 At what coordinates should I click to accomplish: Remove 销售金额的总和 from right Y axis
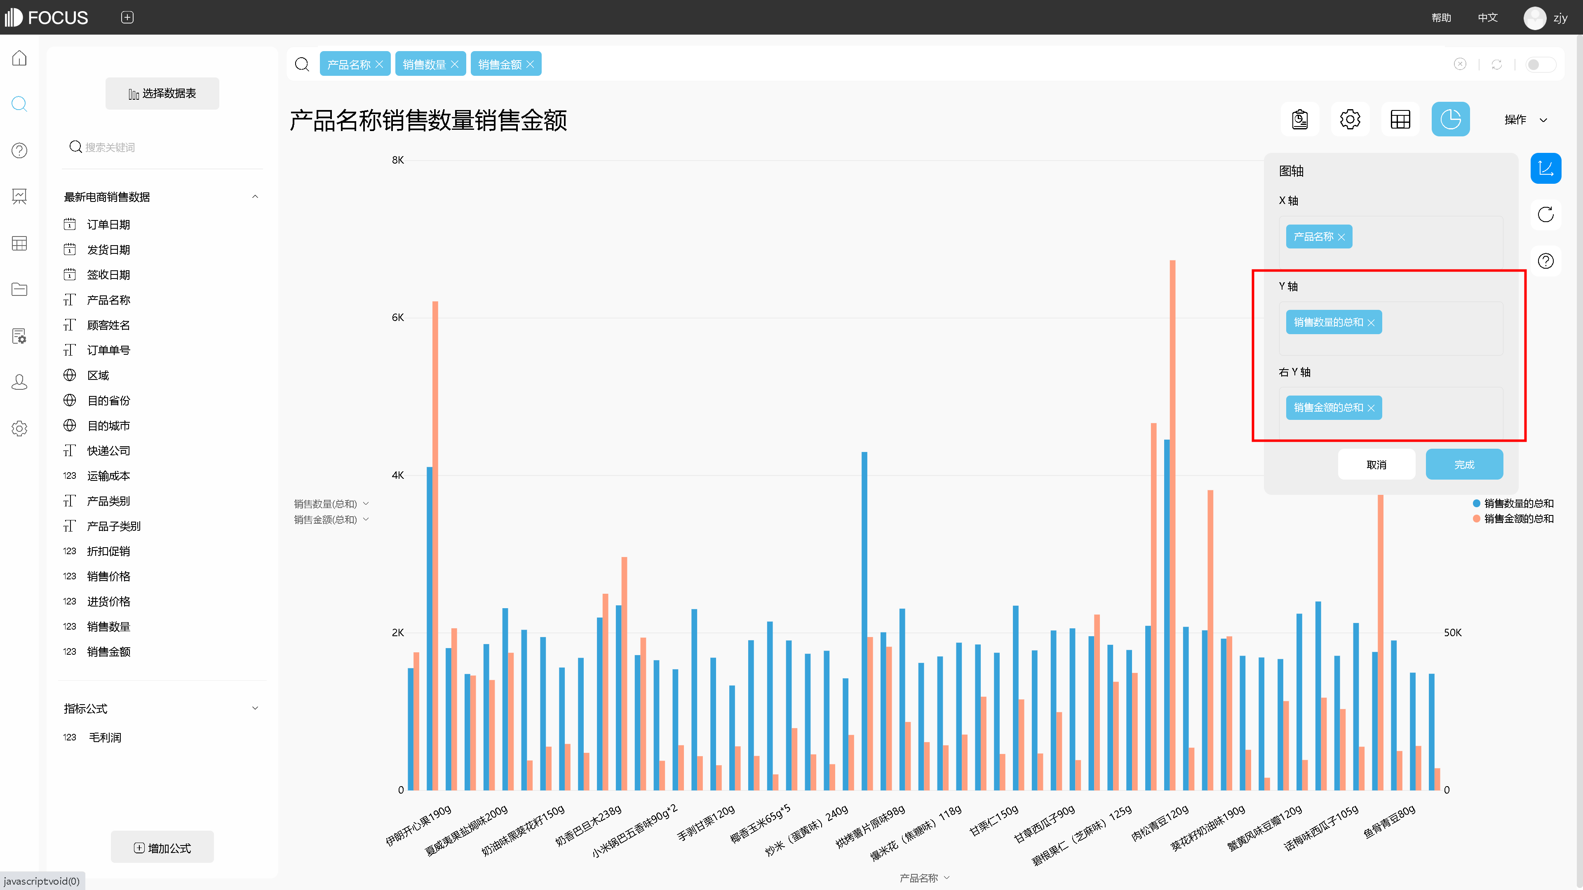coord(1371,408)
